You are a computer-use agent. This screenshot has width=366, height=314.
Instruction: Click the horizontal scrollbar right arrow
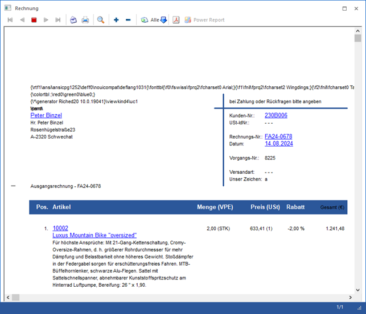pos(349,298)
